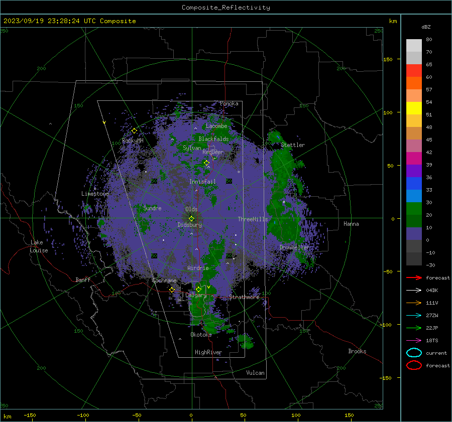The image size is (452, 422).
Task: Click the red forecast arrow in legend
Action: pos(414,277)
